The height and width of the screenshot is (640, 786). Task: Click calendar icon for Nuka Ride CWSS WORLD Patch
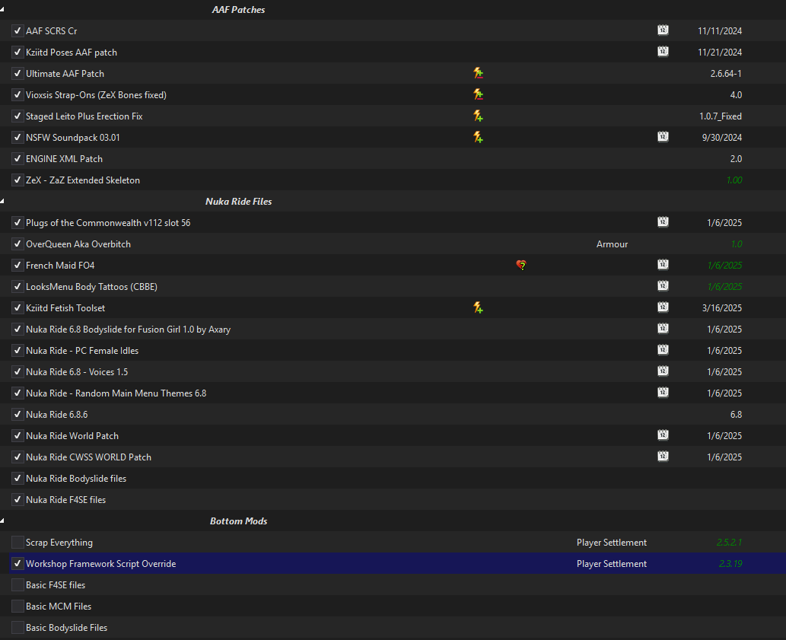pyautogui.click(x=663, y=456)
